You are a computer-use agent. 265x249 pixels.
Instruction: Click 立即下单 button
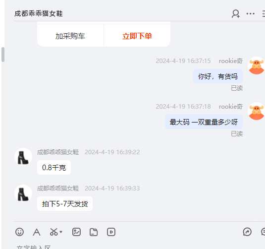click(137, 36)
